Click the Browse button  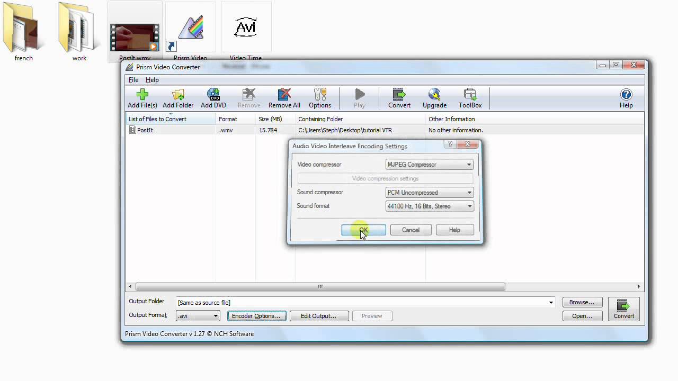pos(582,303)
